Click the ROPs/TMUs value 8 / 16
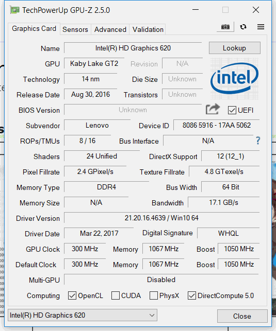This screenshot has width=276, height=331. 87,141
